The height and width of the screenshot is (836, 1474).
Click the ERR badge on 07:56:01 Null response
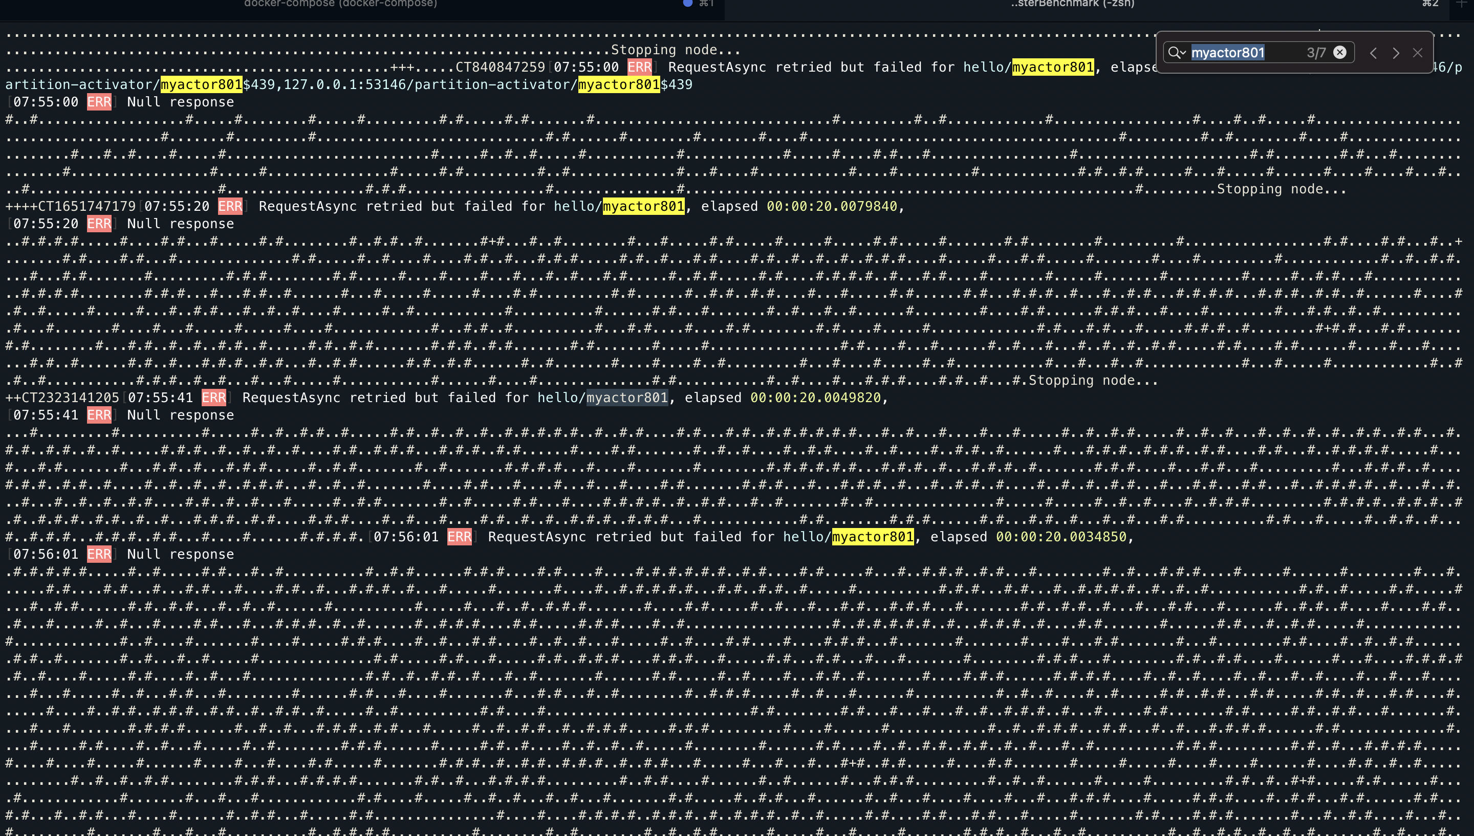point(99,554)
